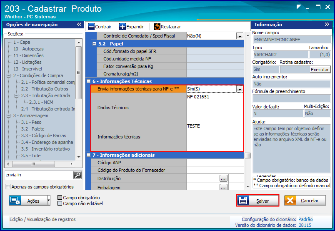Toggle Apenas os campos obrigatórios checkbox

click(7, 187)
